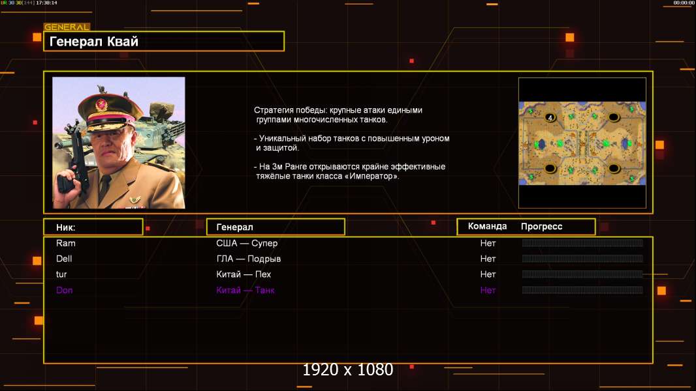This screenshot has width=696, height=391.
Task: Click the map preview thumbnail
Action: click(x=582, y=143)
